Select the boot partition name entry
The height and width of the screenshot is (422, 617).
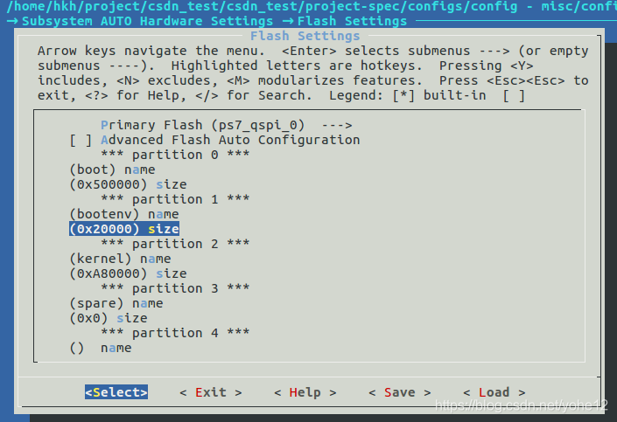coord(113,169)
